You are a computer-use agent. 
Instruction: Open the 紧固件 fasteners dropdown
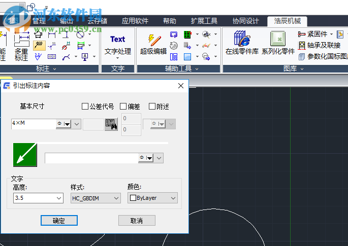coord(332,34)
